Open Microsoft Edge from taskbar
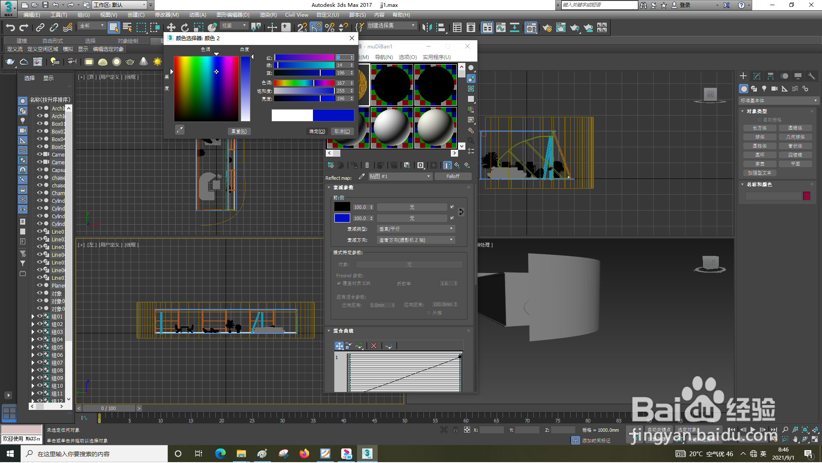This screenshot has height=463, width=822. click(x=220, y=454)
